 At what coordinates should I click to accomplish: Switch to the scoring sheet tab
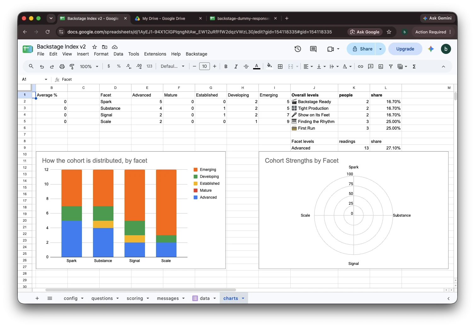click(x=138, y=298)
